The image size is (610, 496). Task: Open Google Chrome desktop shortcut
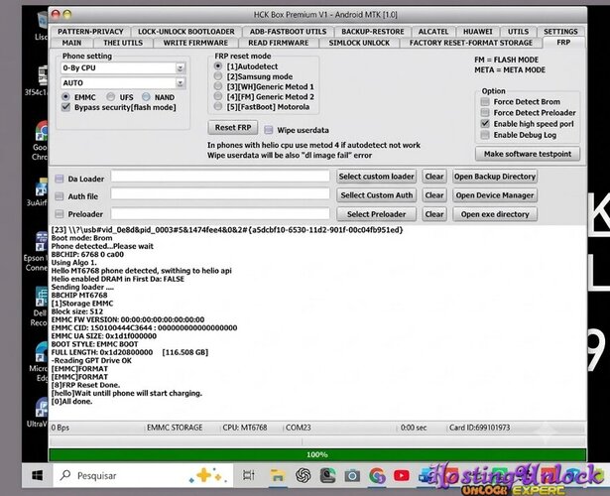[40, 141]
